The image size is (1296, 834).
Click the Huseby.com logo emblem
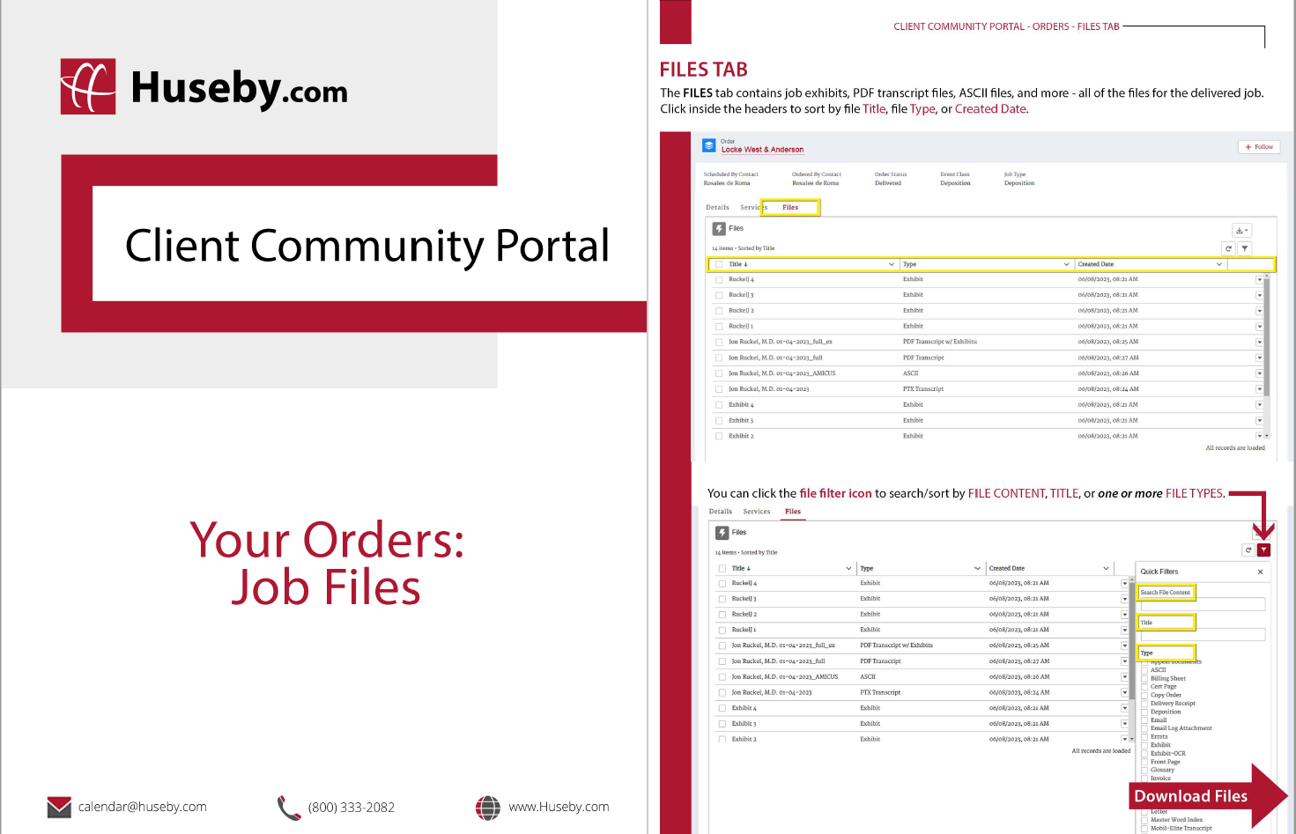click(x=88, y=86)
